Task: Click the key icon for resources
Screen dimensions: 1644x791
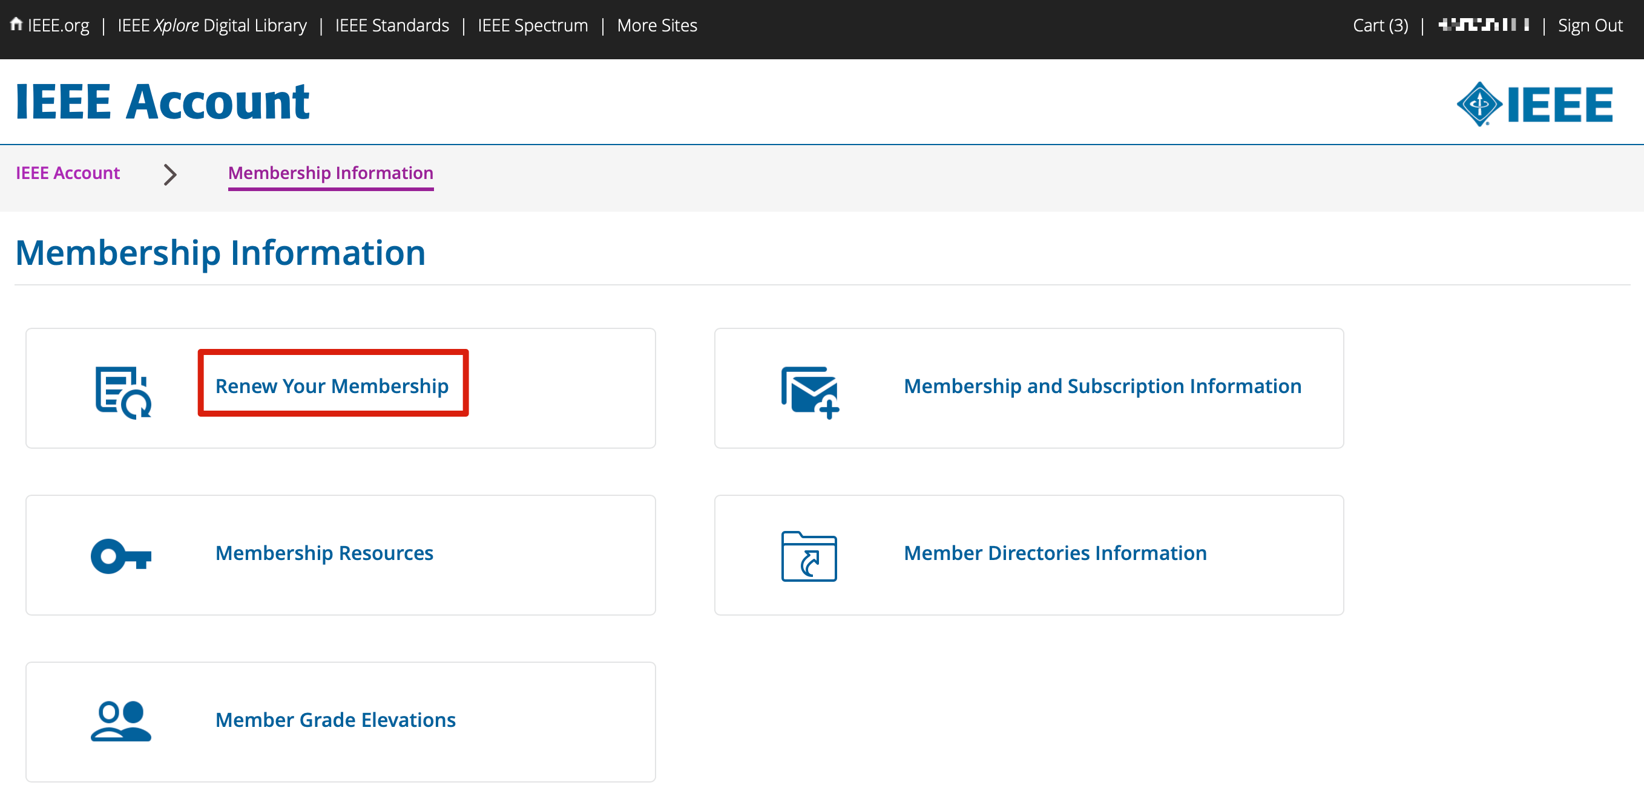Action: (120, 556)
